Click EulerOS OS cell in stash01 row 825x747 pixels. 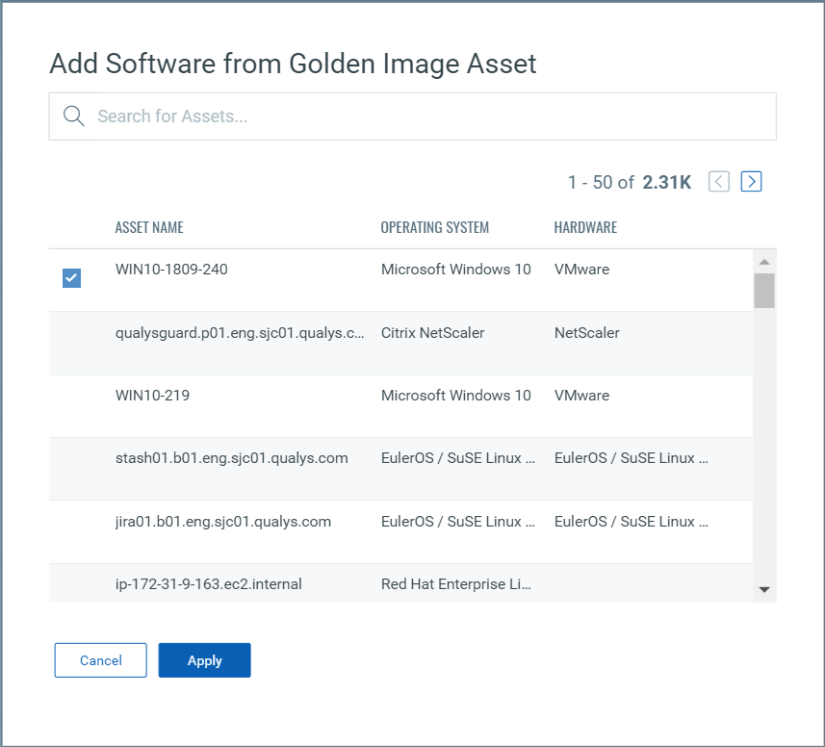coord(458,458)
